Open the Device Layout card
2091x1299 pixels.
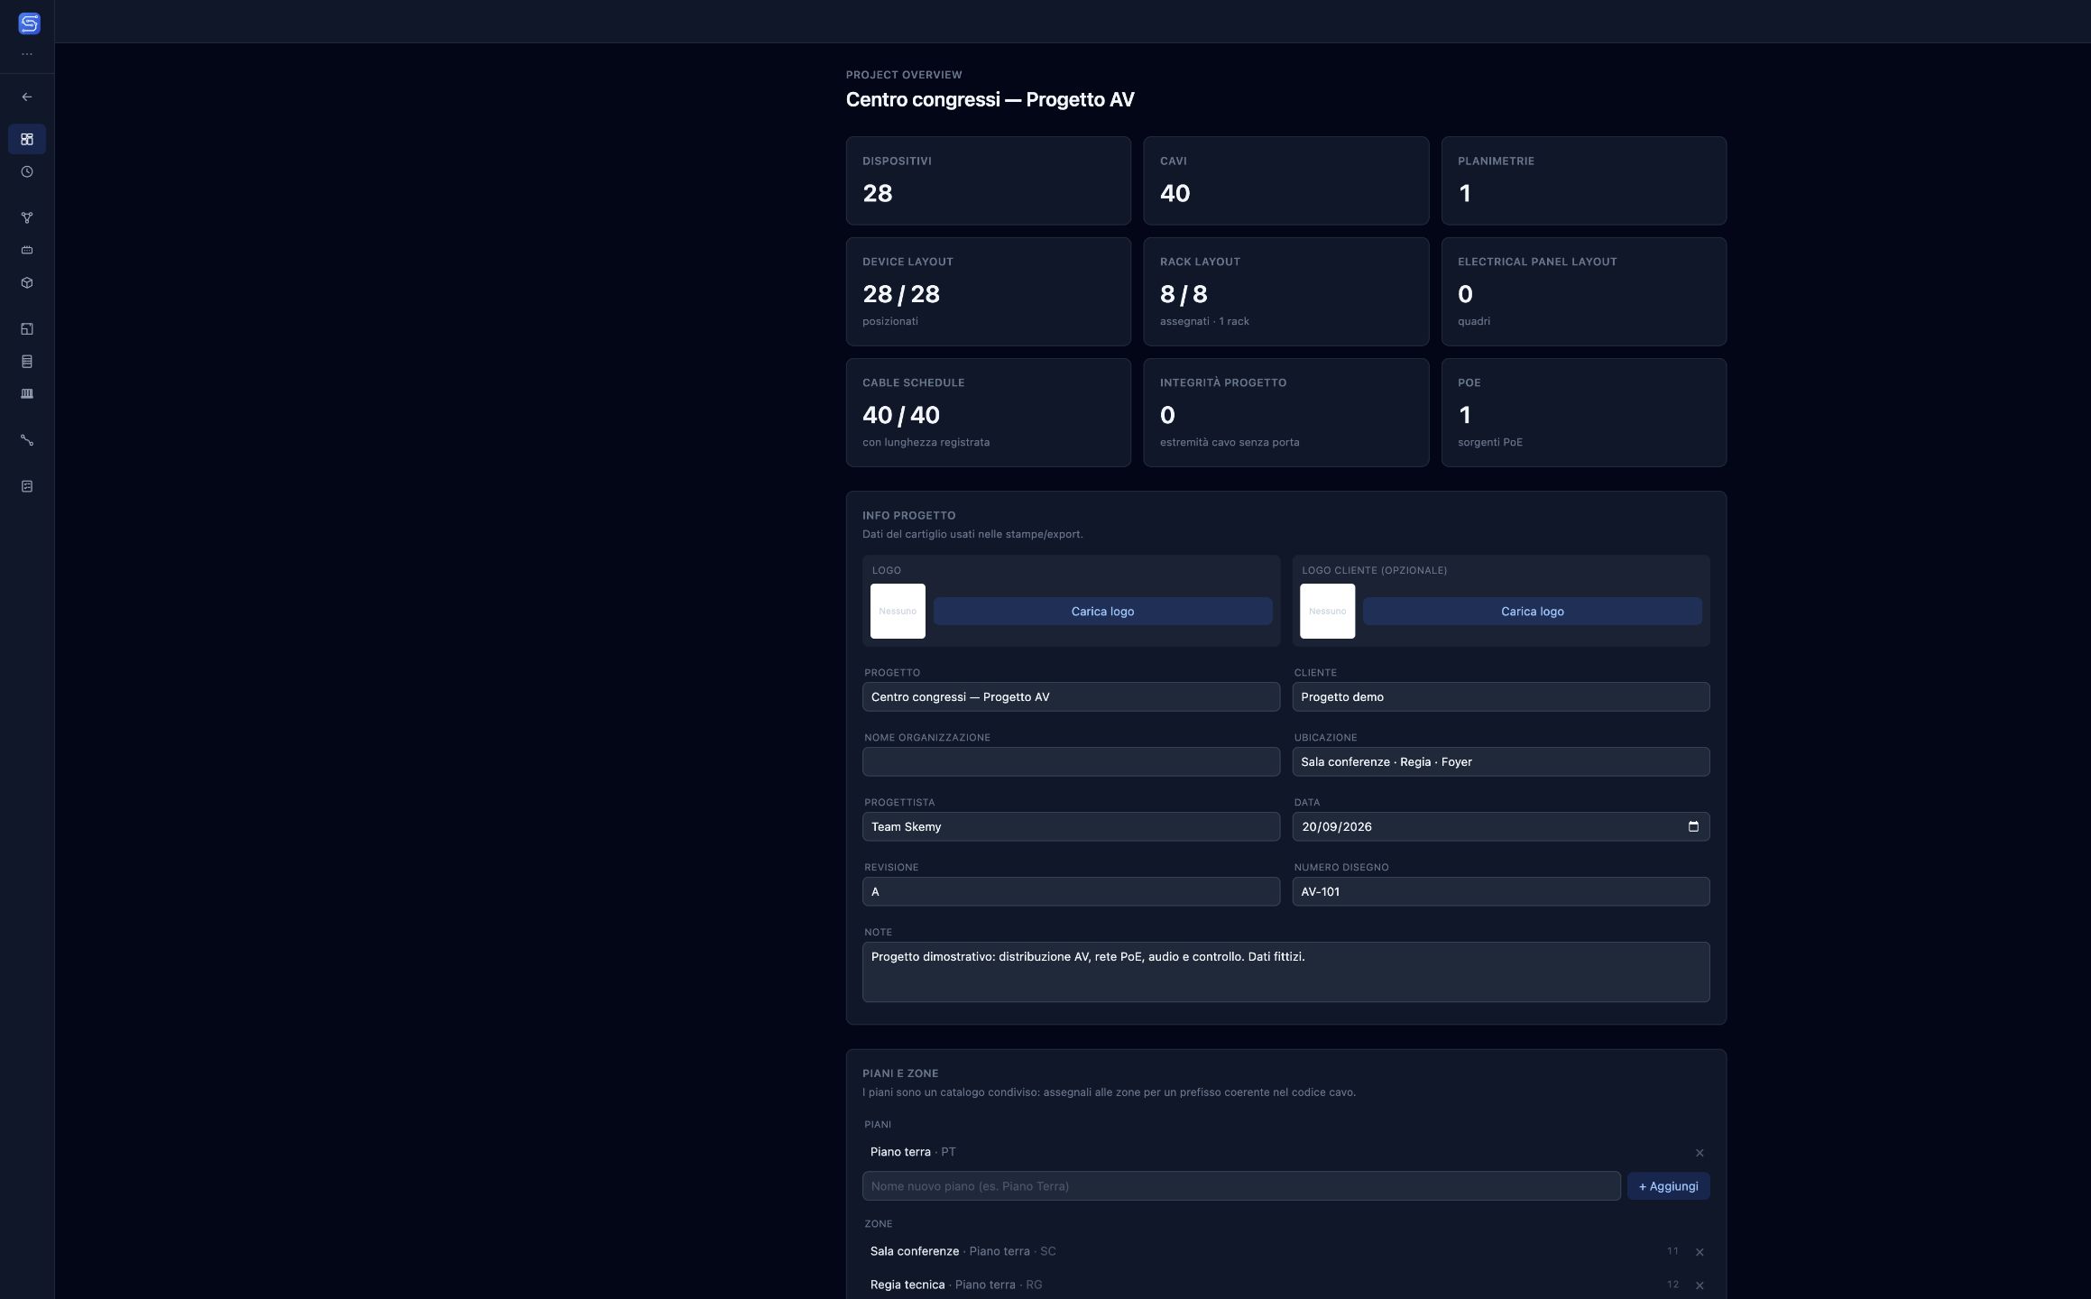(988, 291)
